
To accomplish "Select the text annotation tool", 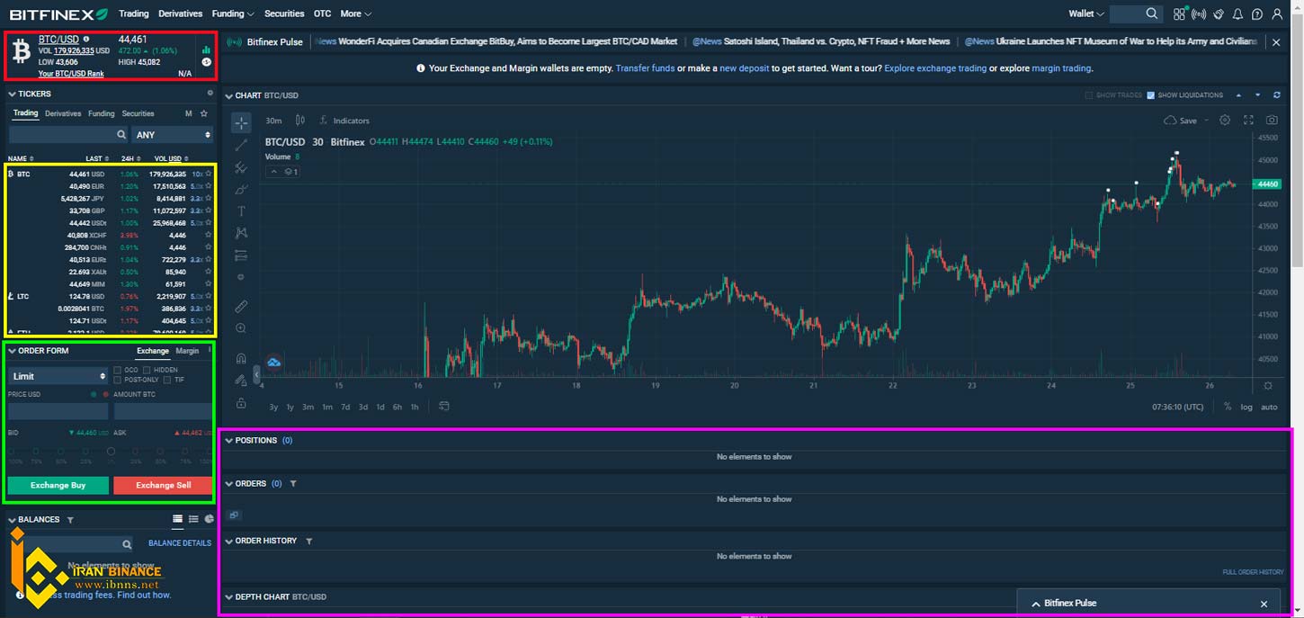I will [x=241, y=211].
